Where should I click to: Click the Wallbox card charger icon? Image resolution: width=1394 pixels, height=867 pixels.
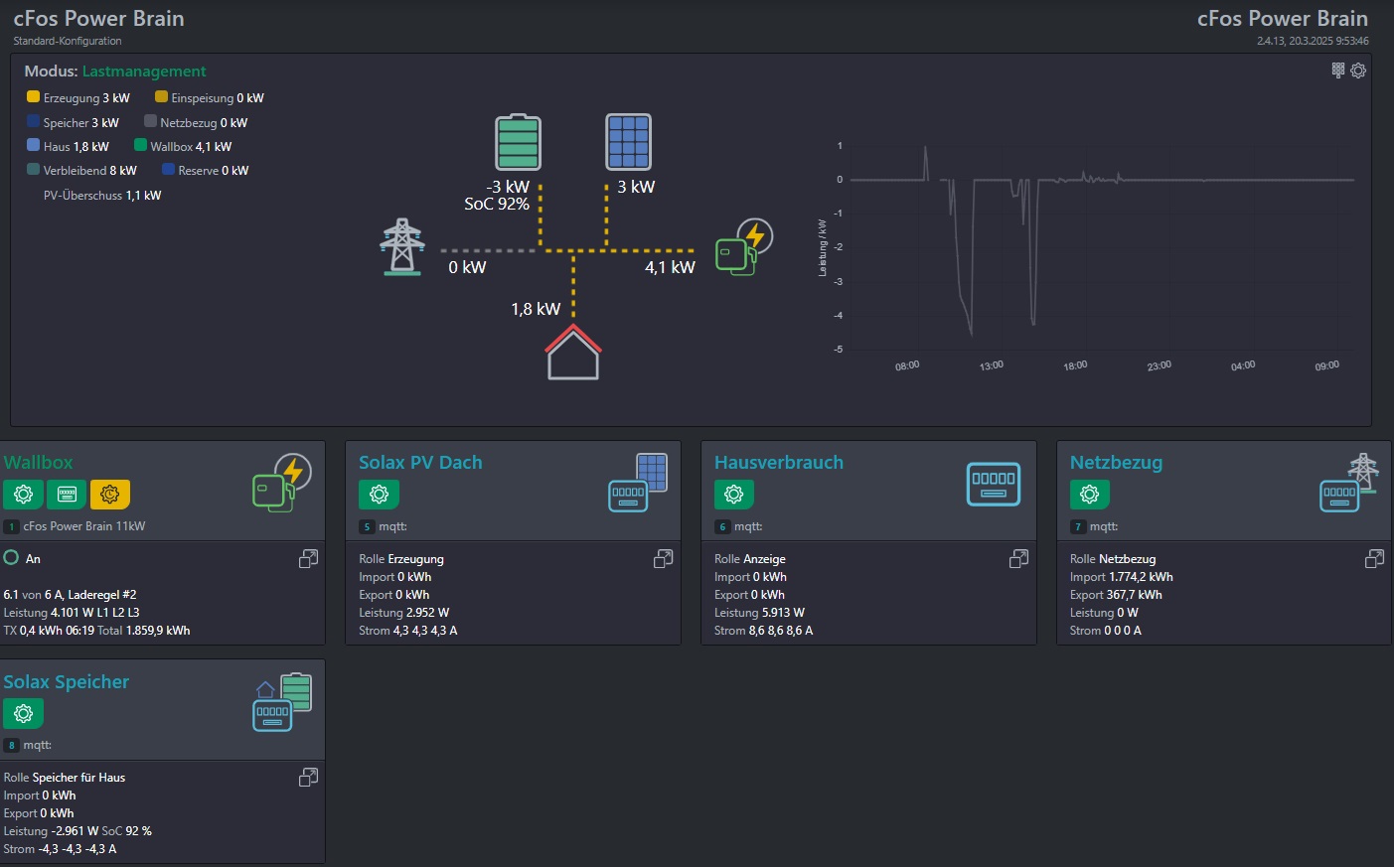click(x=282, y=483)
